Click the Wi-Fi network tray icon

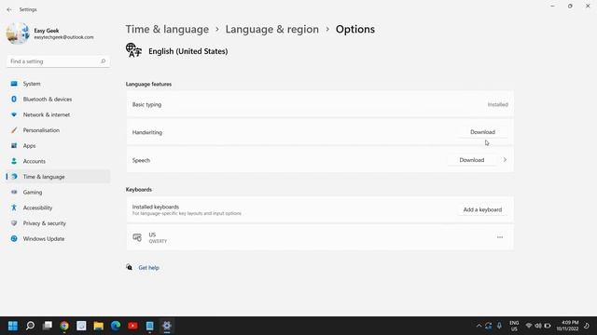click(529, 326)
